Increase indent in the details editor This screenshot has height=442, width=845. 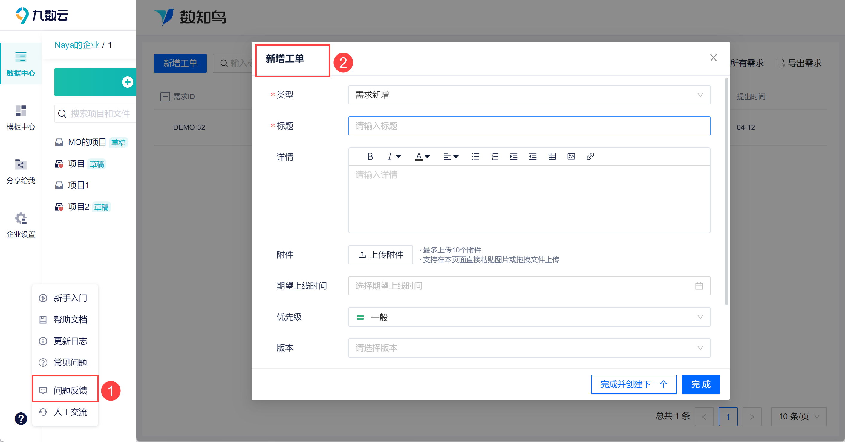pyautogui.click(x=513, y=157)
